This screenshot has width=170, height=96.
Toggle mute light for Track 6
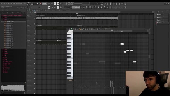pos(35,44)
